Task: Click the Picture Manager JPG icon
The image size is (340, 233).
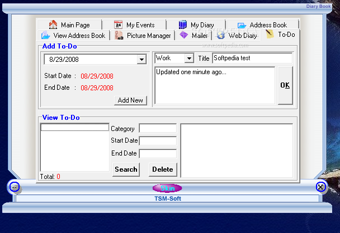Action: 119,35
